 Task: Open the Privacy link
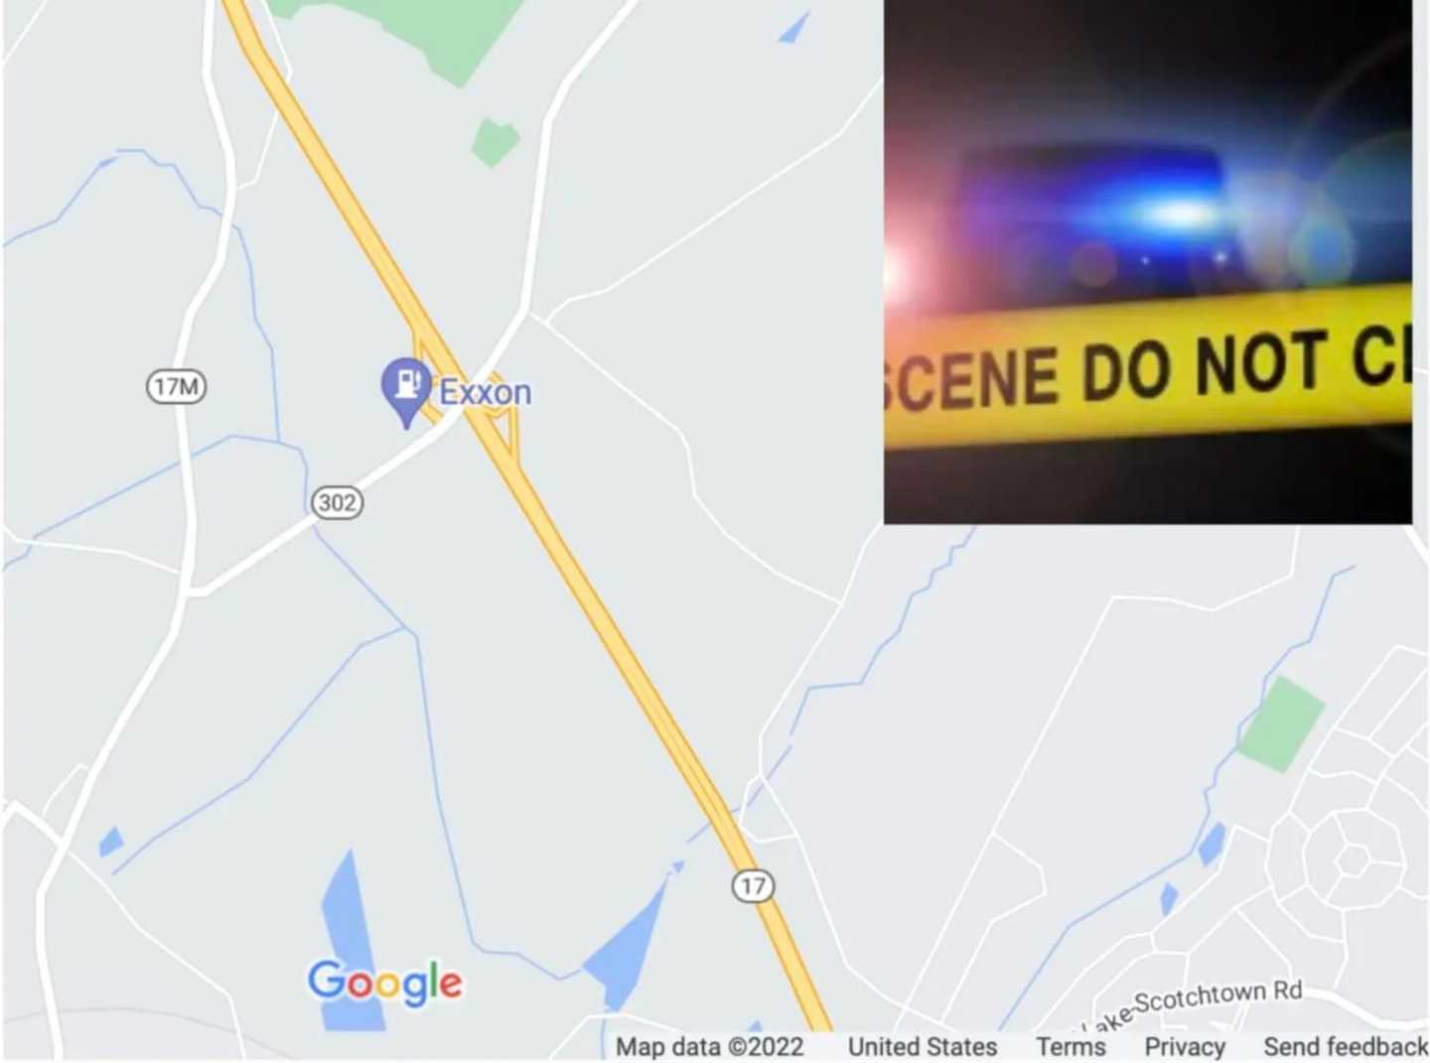[x=1185, y=1046]
